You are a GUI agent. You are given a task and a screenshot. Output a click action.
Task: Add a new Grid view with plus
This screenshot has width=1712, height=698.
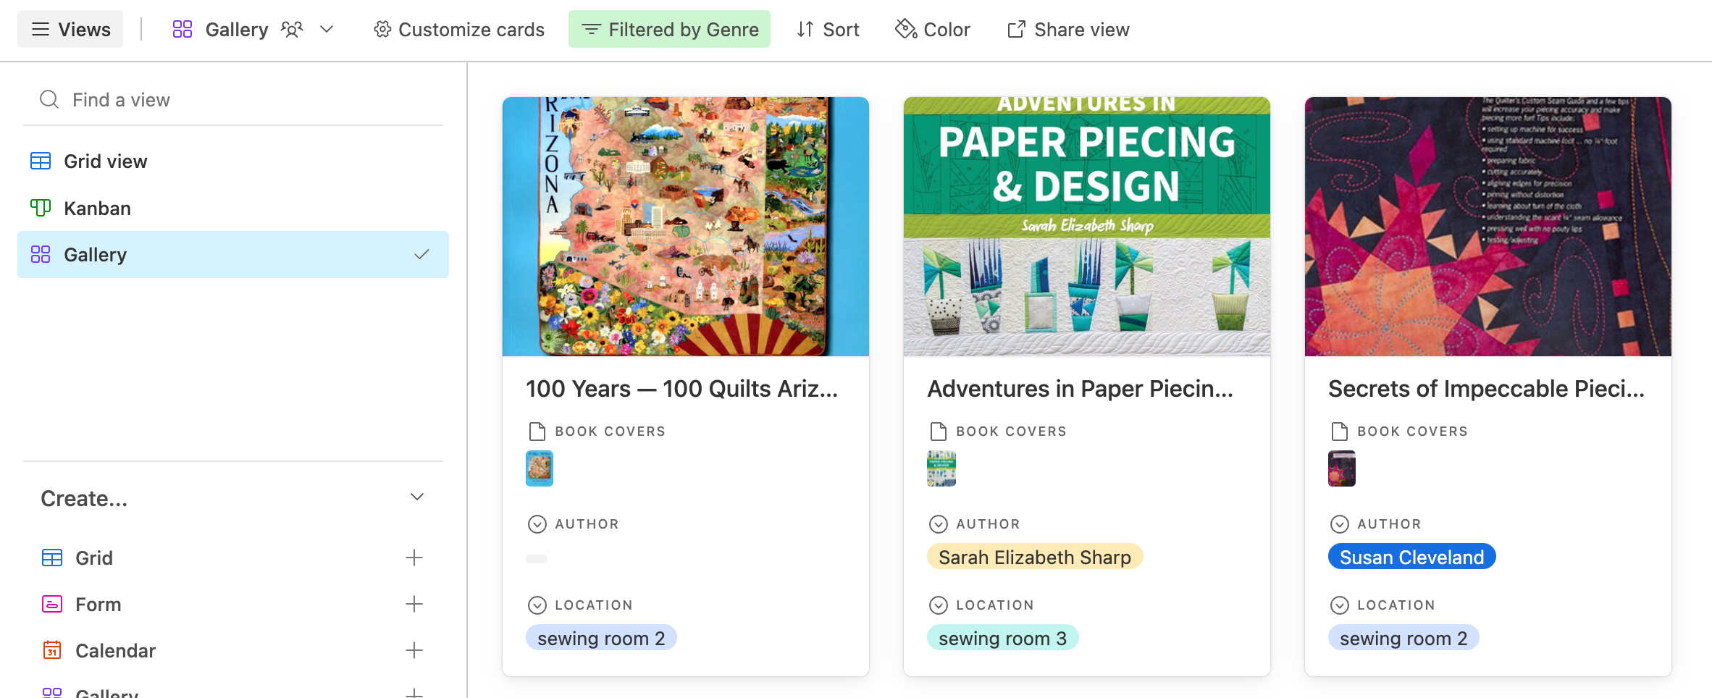tap(414, 558)
